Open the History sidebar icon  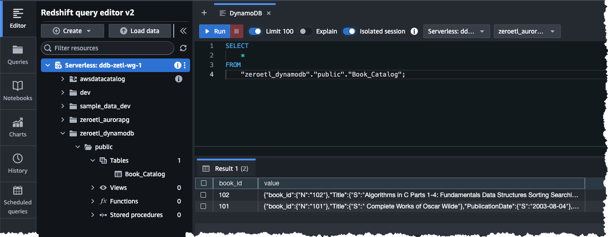point(18,164)
